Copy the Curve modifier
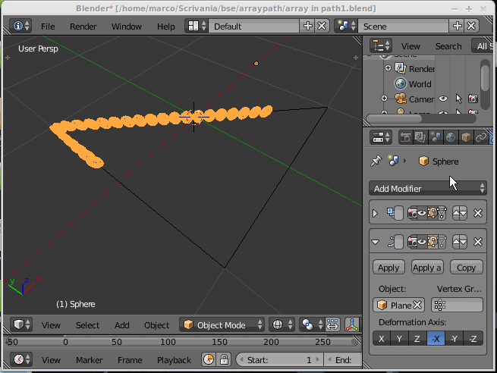This screenshot has height=373, width=497. pyautogui.click(x=466, y=268)
